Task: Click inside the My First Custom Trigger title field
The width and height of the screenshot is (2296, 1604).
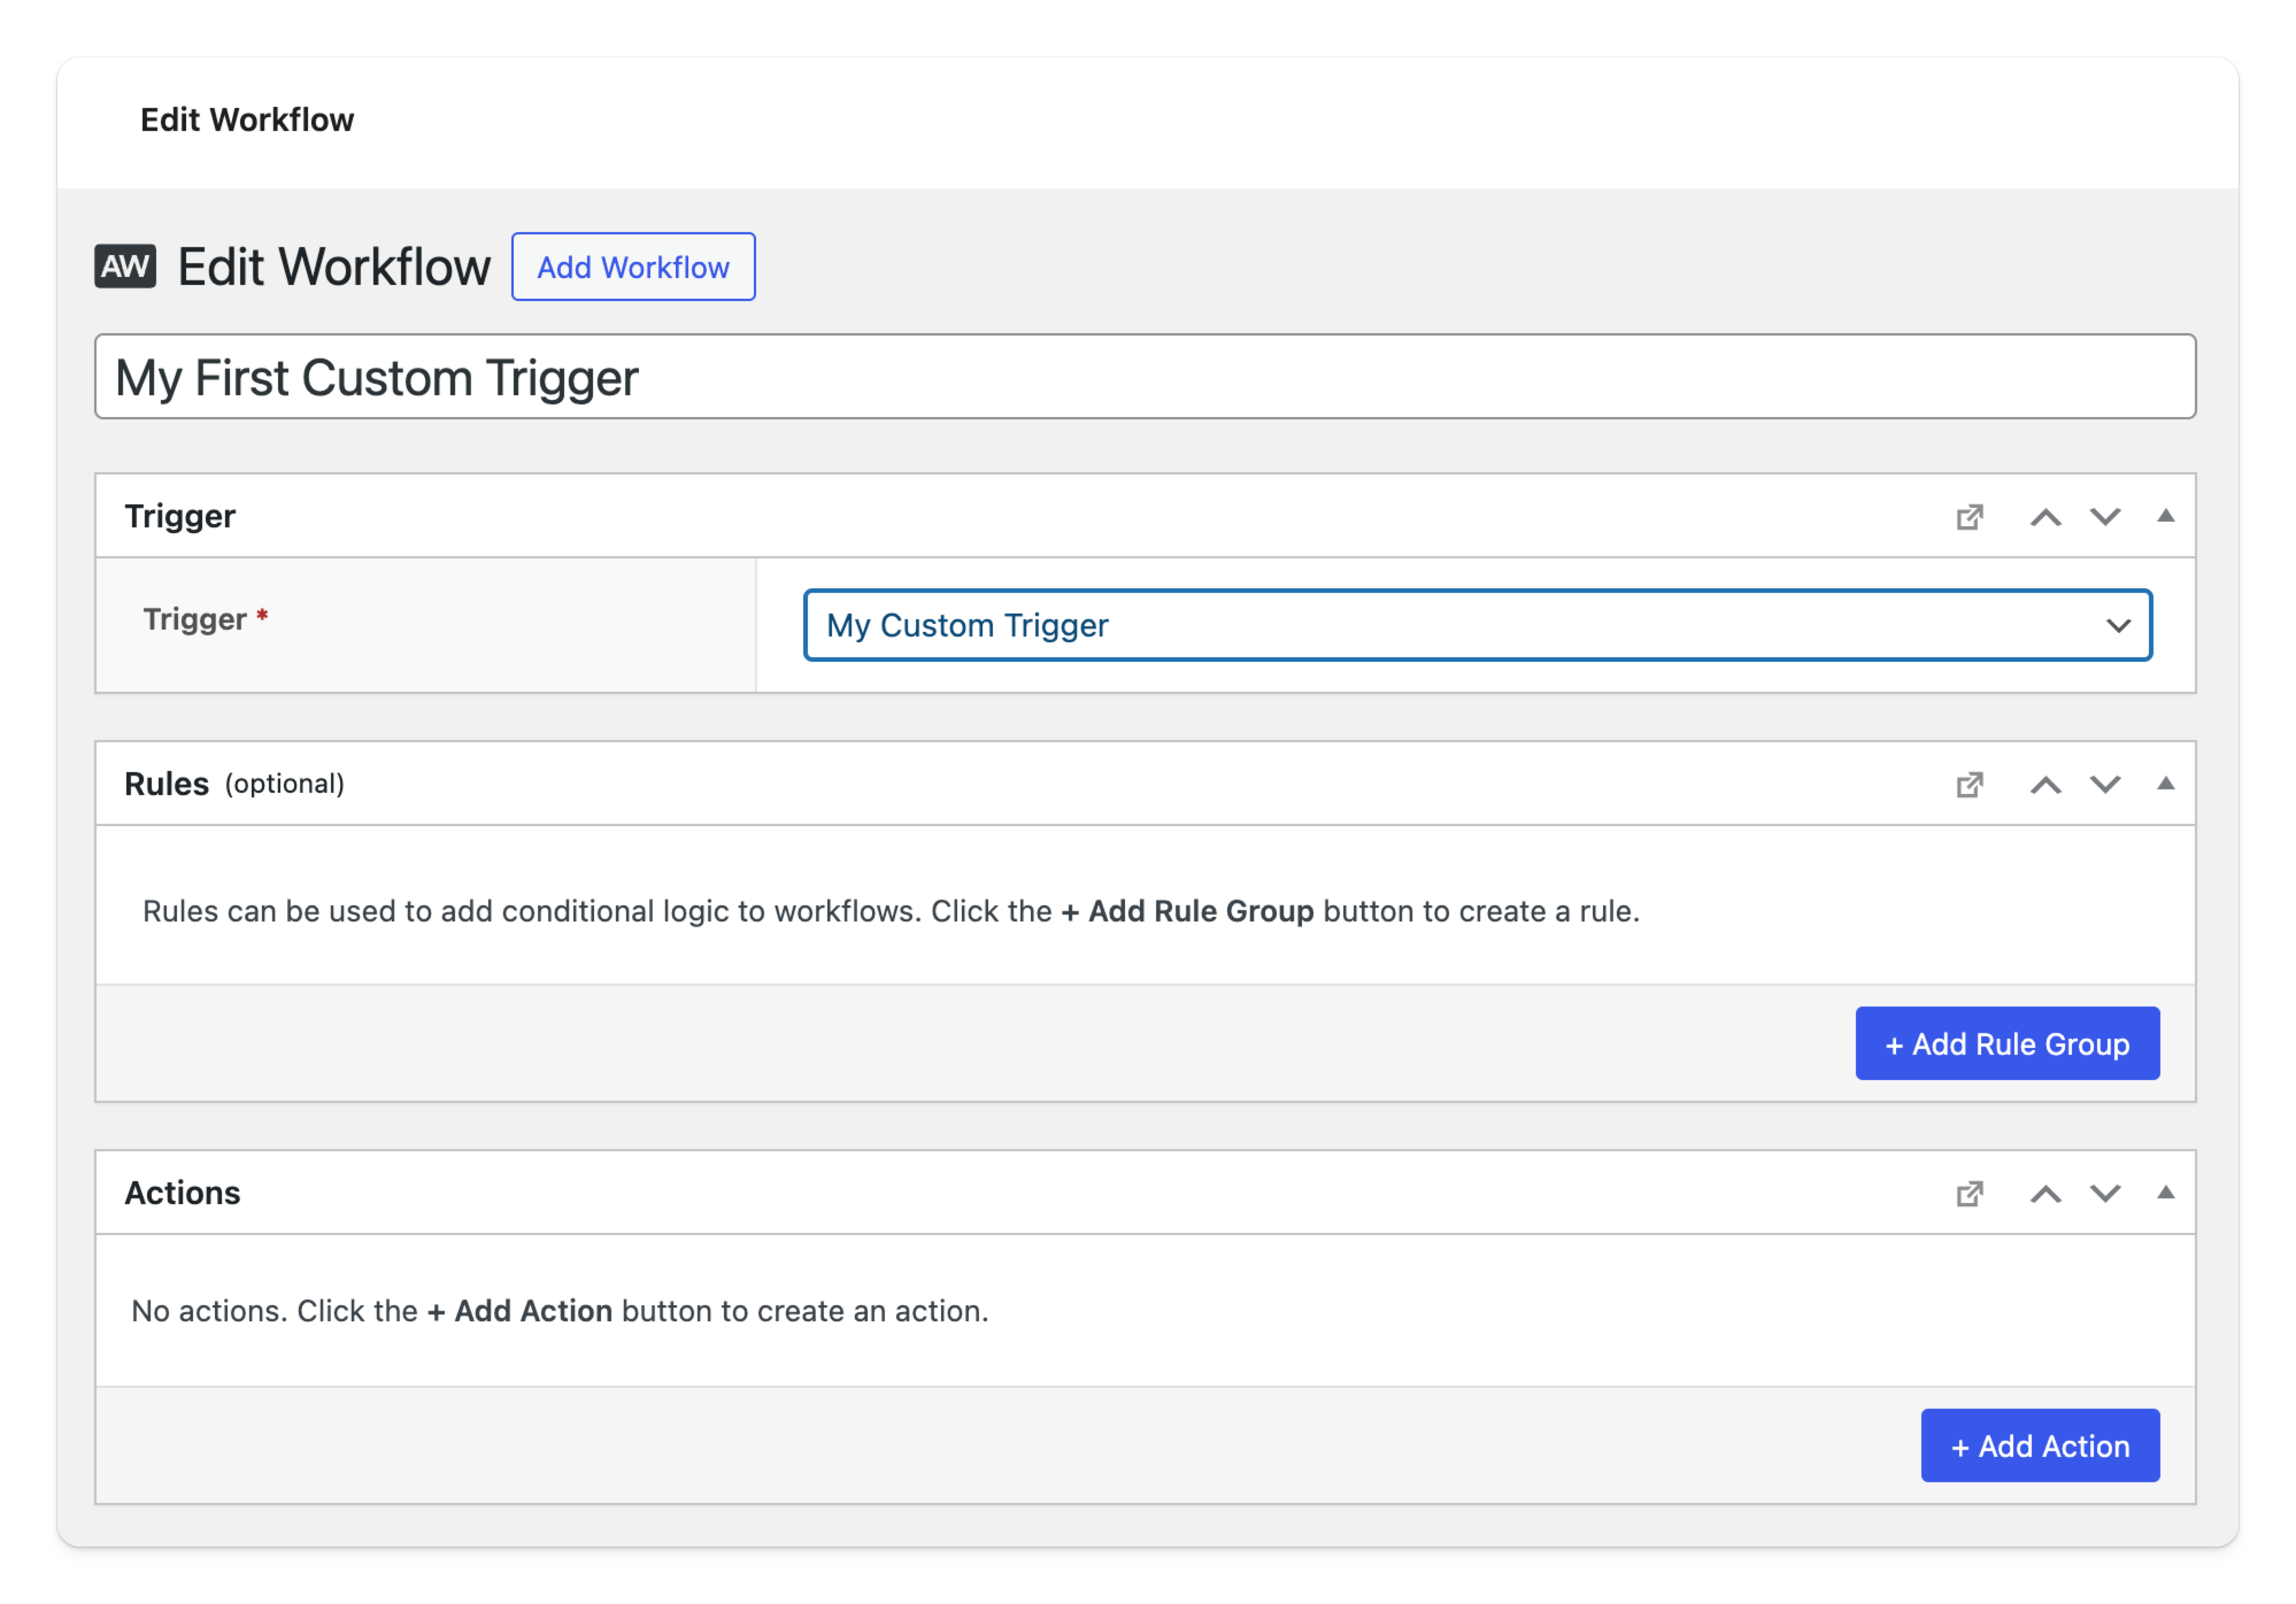Action: [600, 377]
